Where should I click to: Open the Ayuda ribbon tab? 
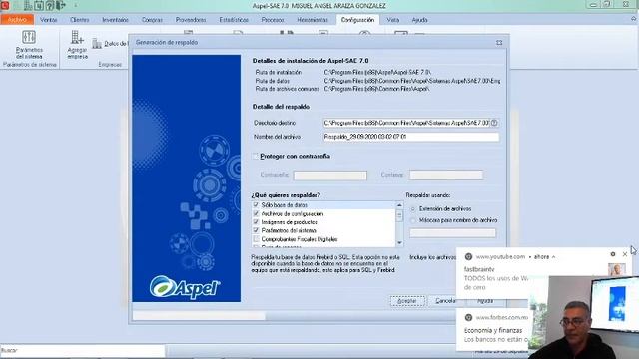pos(419,20)
